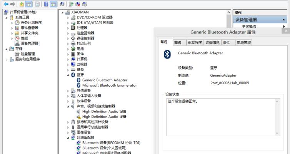This screenshot has width=290, height=154.
Task: Select the 固件 category
Action: coord(80,54)
